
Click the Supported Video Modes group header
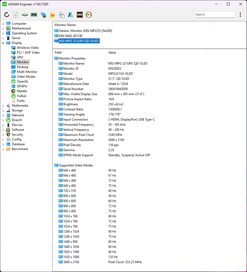[x=76, y=165]
